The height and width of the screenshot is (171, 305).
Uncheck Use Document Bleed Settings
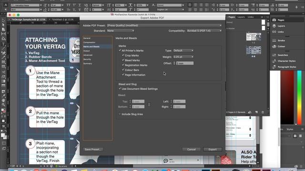[120, 89]
